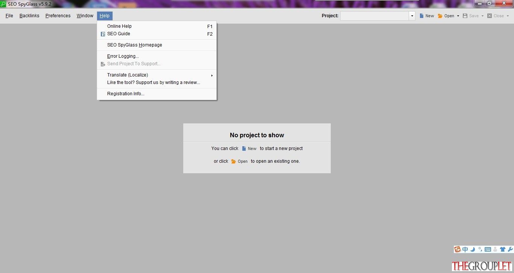Close the open Help menu via its title
This screenshot has height=273, width=514.
105,16
